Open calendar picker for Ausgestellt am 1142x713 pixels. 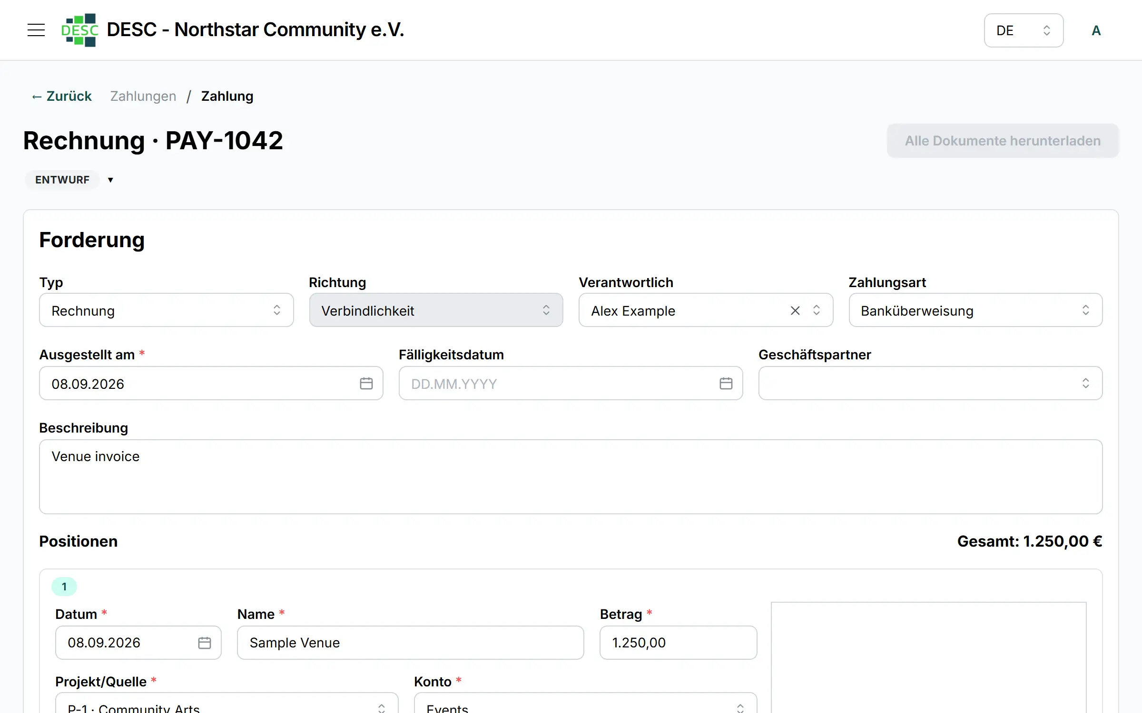coord(366,384)
